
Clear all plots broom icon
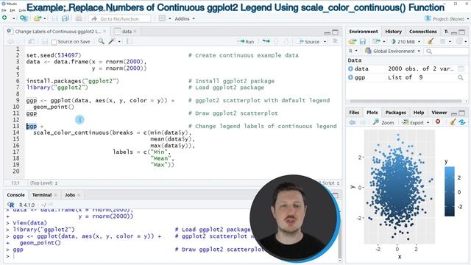coord(453,122)
